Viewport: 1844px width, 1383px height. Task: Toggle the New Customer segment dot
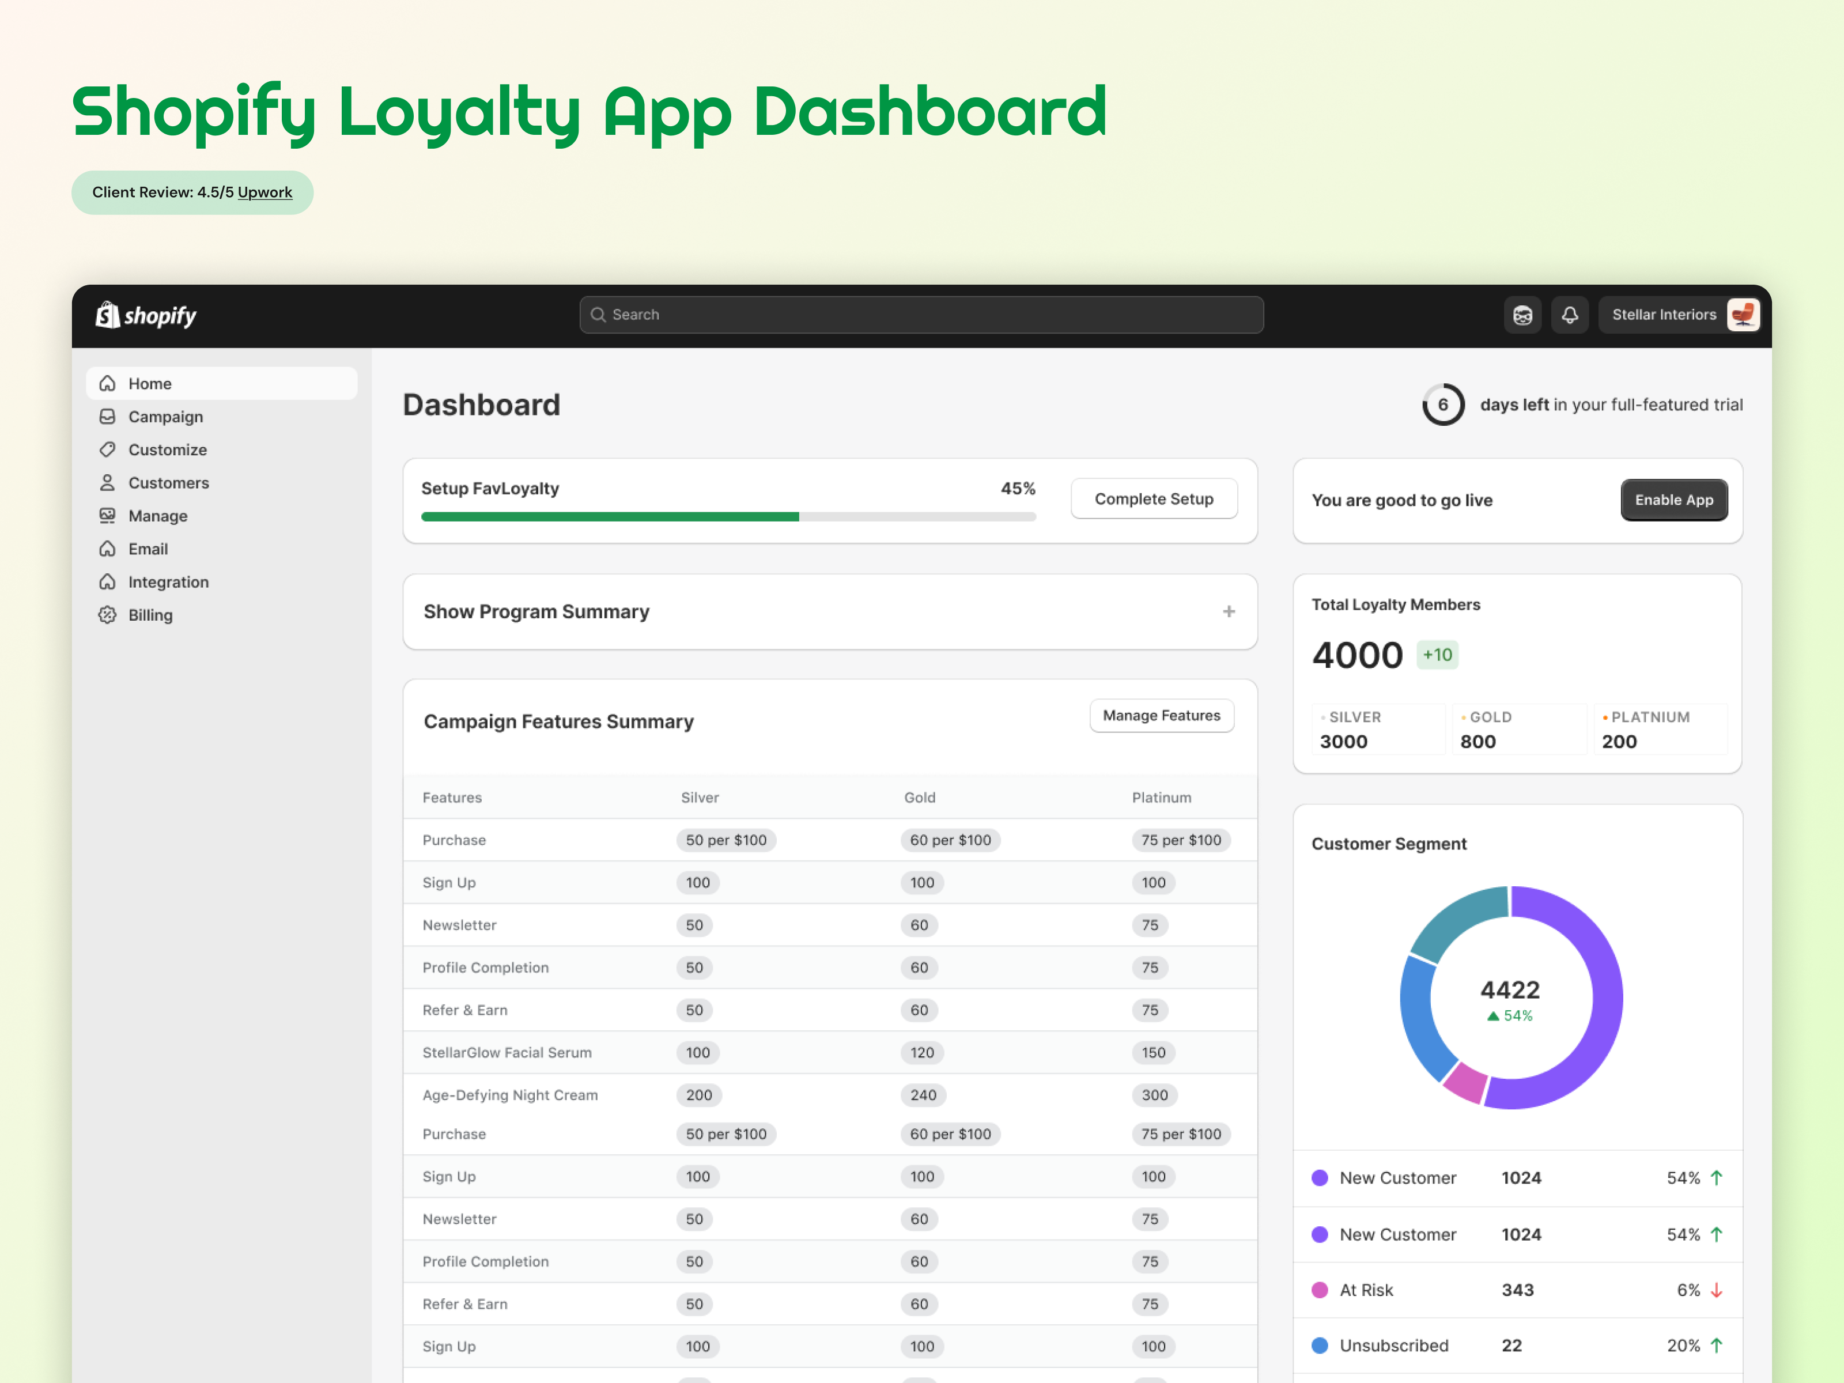click(x=1320, y=1178)
